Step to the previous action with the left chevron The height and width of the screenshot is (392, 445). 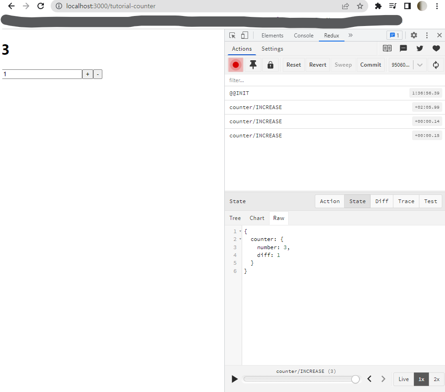coord(370,379)
